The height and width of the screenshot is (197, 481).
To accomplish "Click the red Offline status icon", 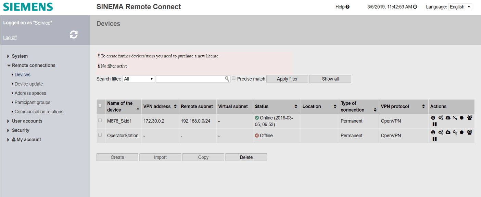I will [257, 136].
